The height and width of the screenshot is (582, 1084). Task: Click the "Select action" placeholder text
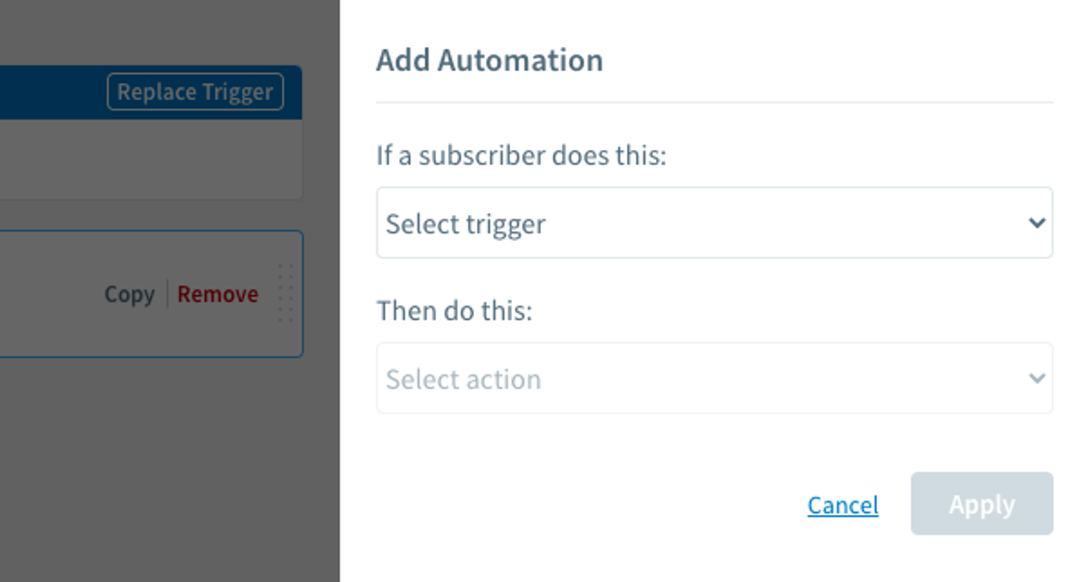tap(463, 379)
